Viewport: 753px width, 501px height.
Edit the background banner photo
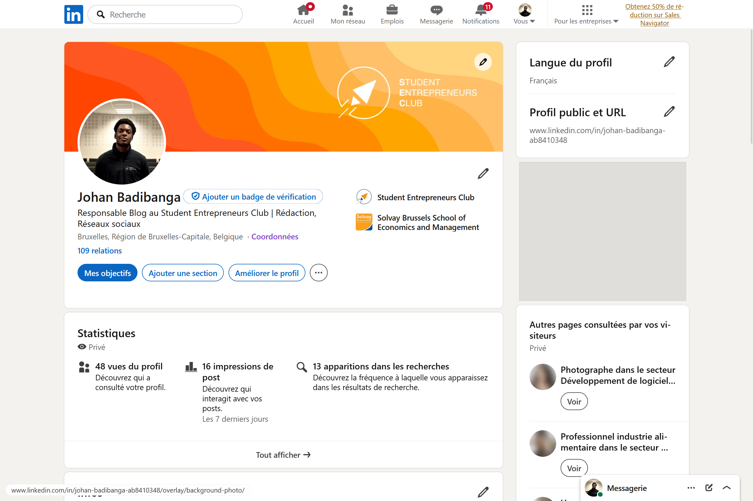click(482, 62)
